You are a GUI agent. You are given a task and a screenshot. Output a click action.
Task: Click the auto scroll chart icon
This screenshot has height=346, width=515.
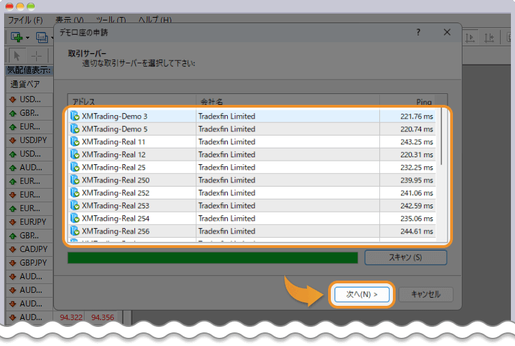click(x=471, y=38)
